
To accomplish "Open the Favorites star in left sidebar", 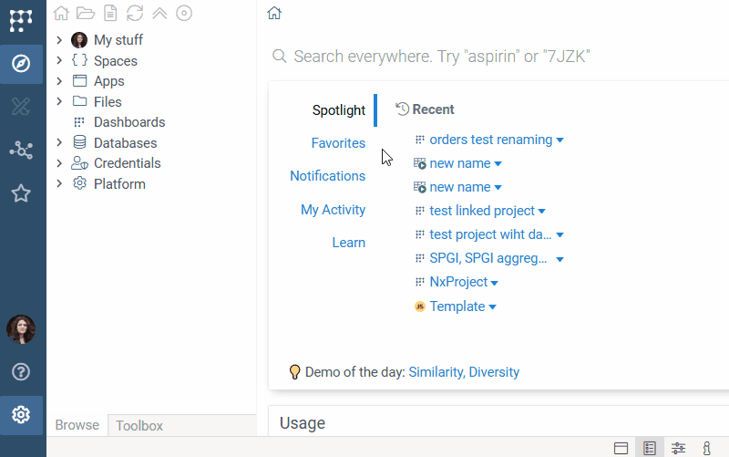I will 21,193.
